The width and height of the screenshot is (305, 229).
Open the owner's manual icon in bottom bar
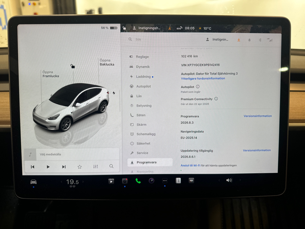(178, 181)
